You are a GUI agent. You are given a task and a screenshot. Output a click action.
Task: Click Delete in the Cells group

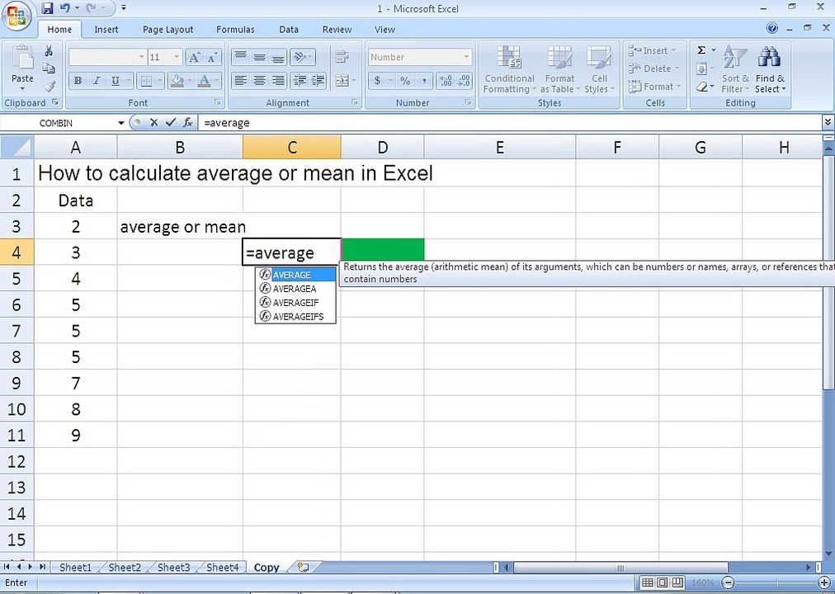tap(654, 68)
